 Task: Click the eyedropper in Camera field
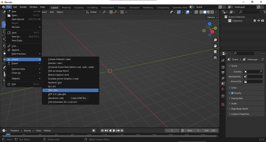click(x=261, y=72)
